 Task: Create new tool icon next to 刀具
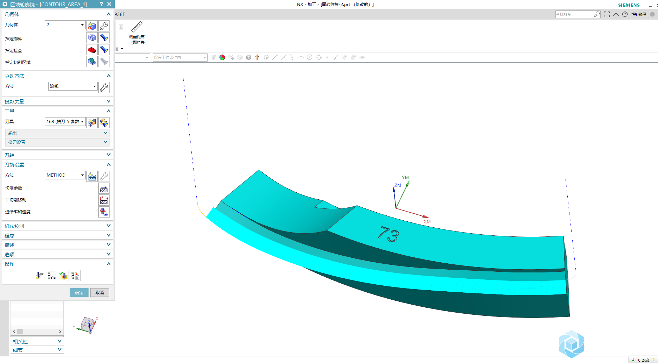(92, 122)
